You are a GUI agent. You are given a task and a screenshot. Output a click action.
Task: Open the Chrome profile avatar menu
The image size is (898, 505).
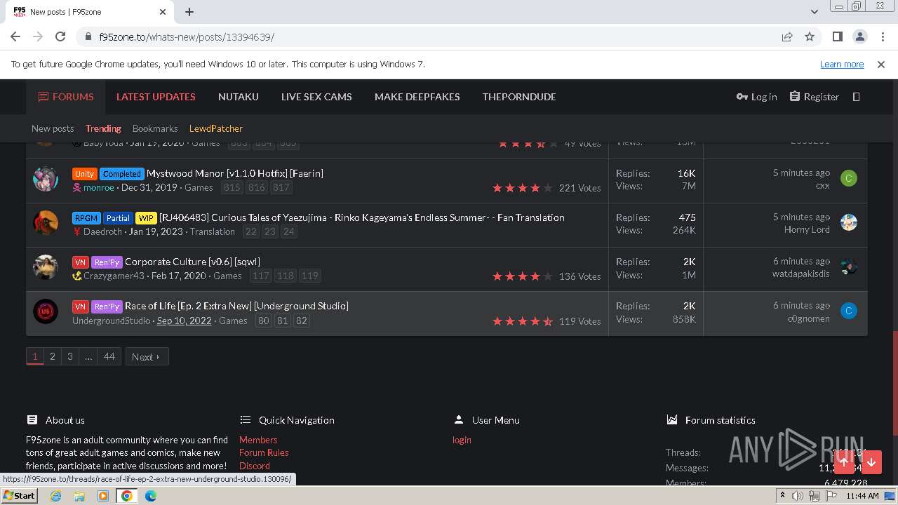coord(859,36)
